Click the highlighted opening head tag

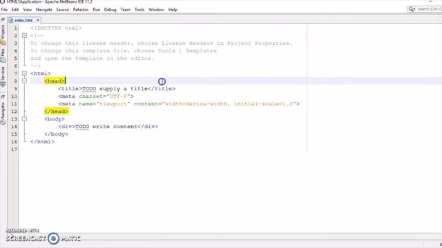tap(55, 81)
